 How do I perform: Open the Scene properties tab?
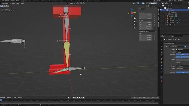pos(162,52)
